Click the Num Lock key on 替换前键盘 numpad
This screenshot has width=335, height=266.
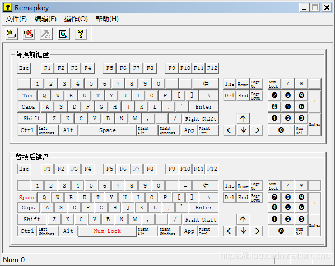point(274,84)
